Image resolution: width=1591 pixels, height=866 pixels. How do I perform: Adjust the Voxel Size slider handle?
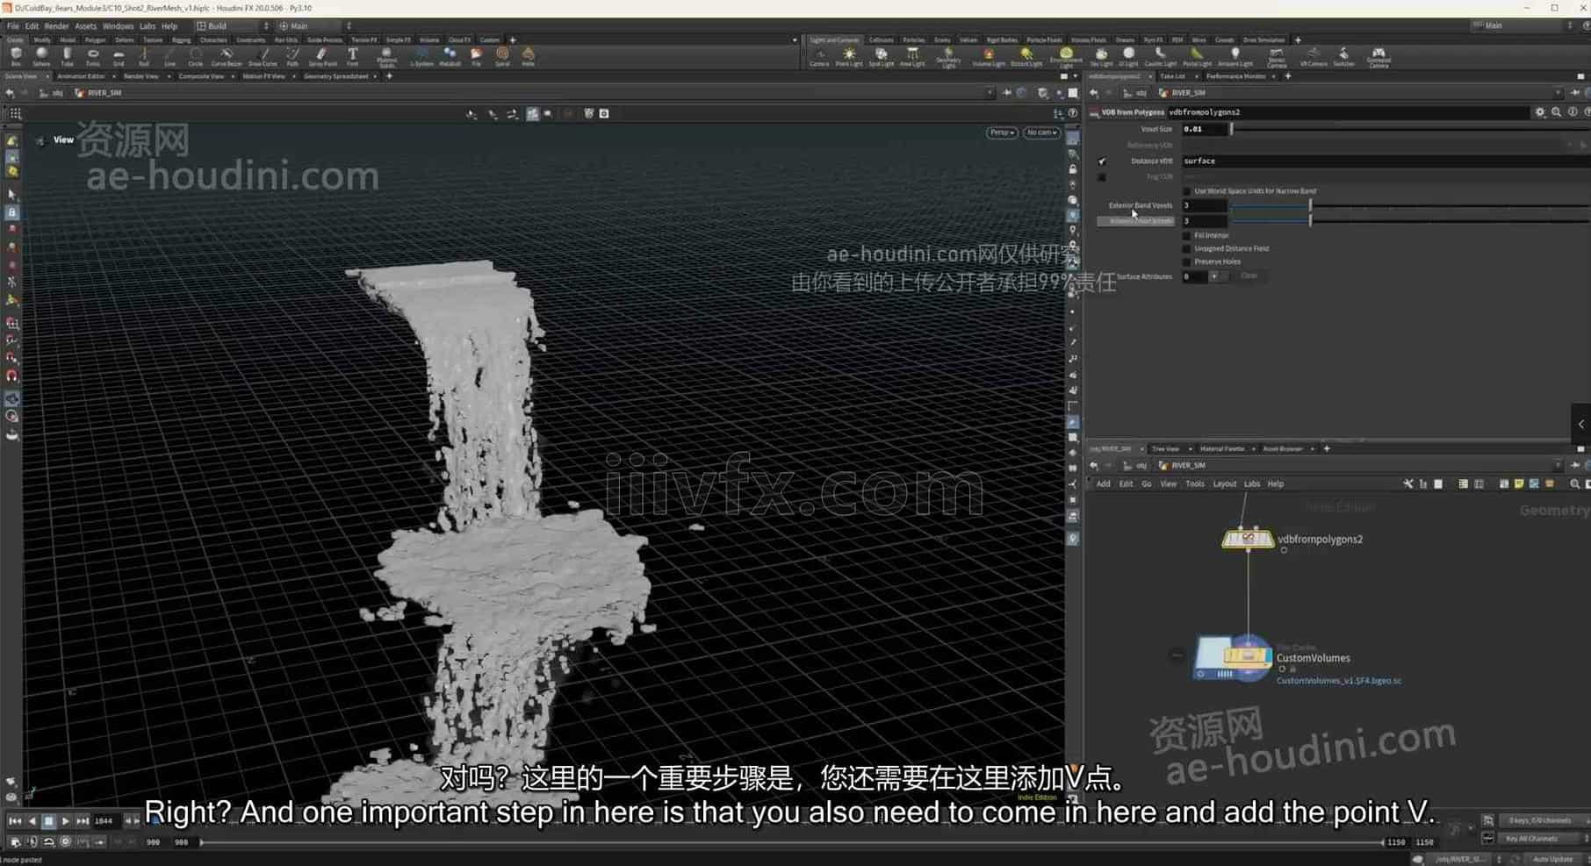1231,129
